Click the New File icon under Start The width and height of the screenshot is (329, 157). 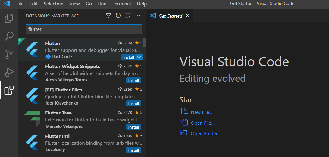(184, 111)
